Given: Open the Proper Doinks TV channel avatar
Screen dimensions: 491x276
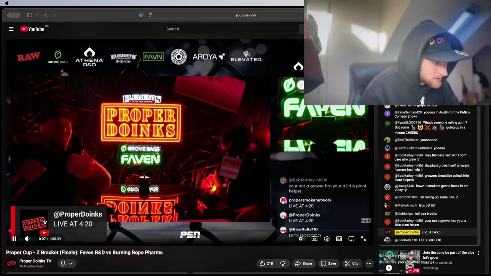Looking at the screenshot, I should pyautogui.click(x=12, y=263).
